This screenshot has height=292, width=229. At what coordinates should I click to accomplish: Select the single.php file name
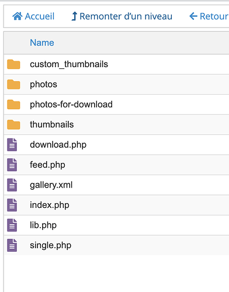coord(50,245)
